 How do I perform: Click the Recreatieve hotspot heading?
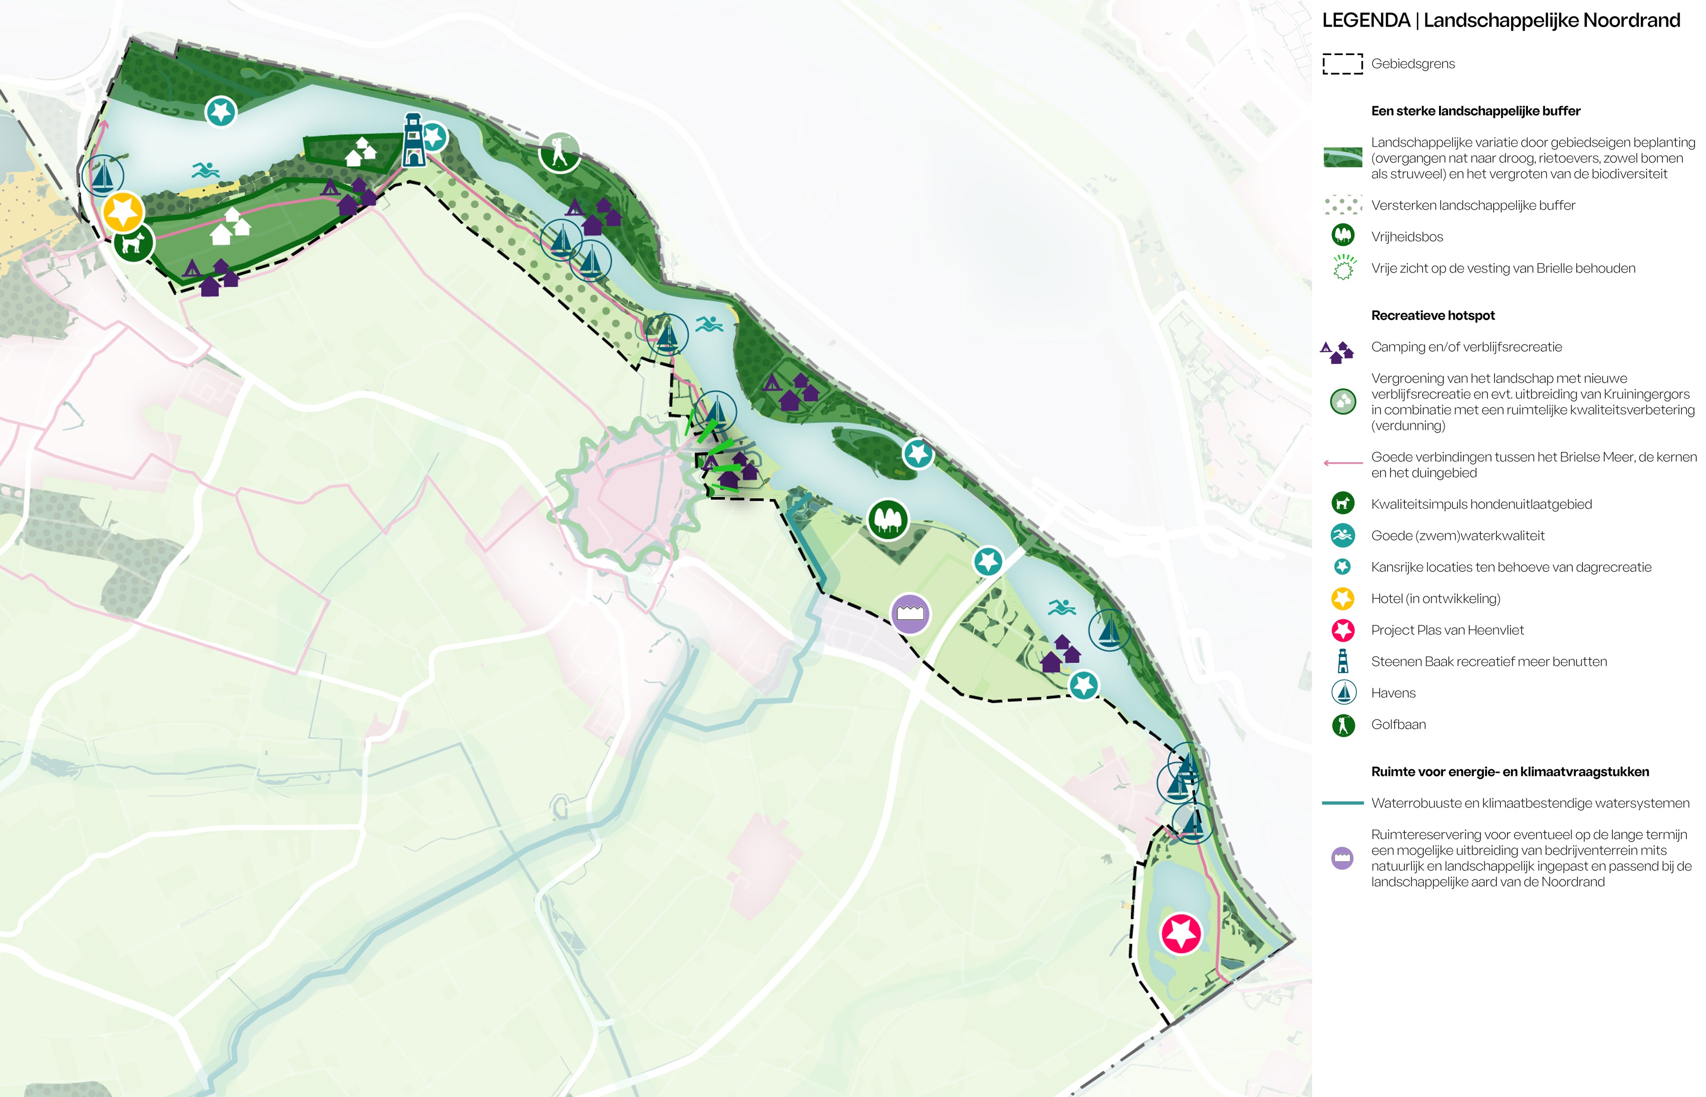pos(1432,315)
